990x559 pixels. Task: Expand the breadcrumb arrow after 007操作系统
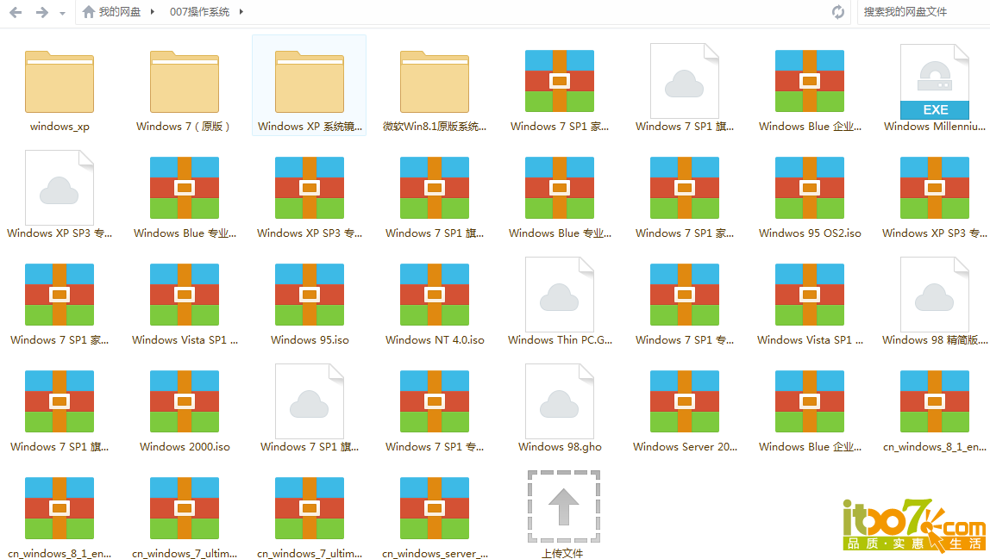(x=241, y=12)
